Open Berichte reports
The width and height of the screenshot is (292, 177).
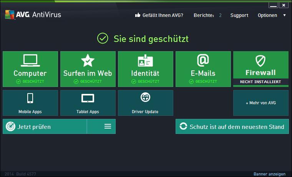tap(204, 15)
